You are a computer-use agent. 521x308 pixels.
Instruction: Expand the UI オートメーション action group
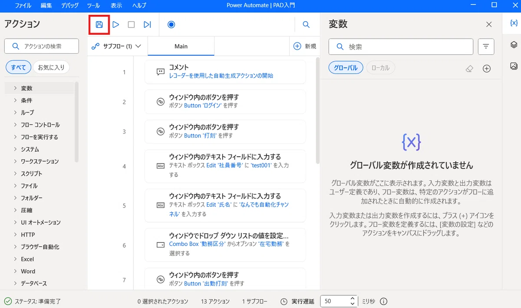pyautogui.click(x=15, y=222)
